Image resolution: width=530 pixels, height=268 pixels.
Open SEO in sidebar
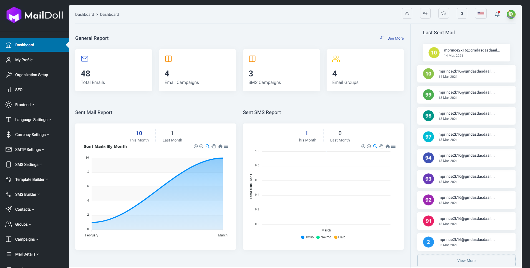click(34, 90)
